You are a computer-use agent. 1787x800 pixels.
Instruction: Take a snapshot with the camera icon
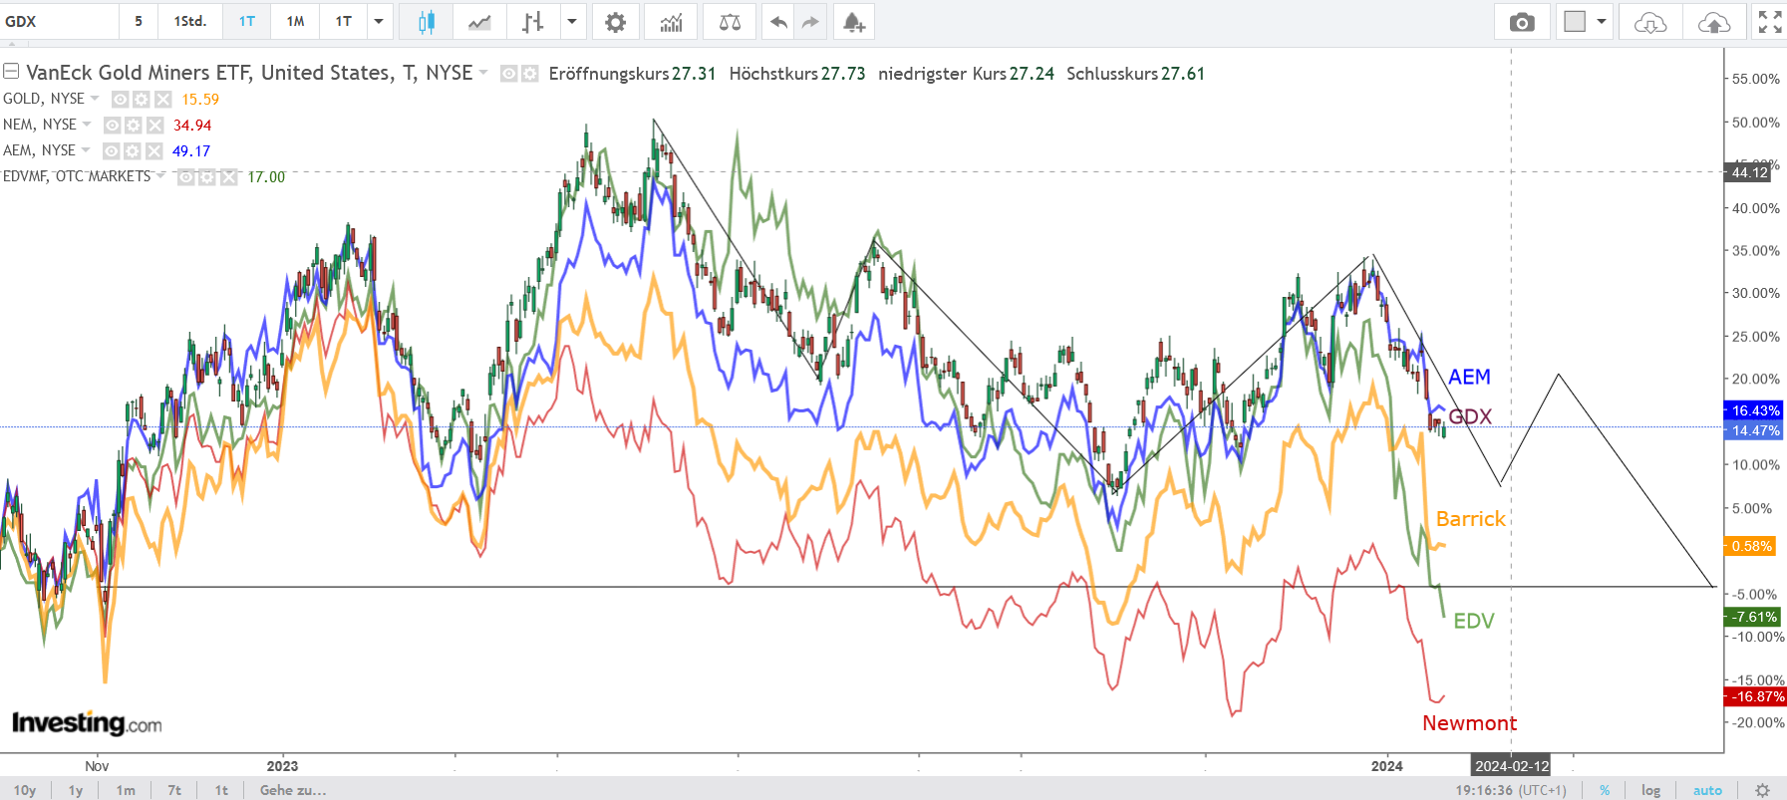1522,22
